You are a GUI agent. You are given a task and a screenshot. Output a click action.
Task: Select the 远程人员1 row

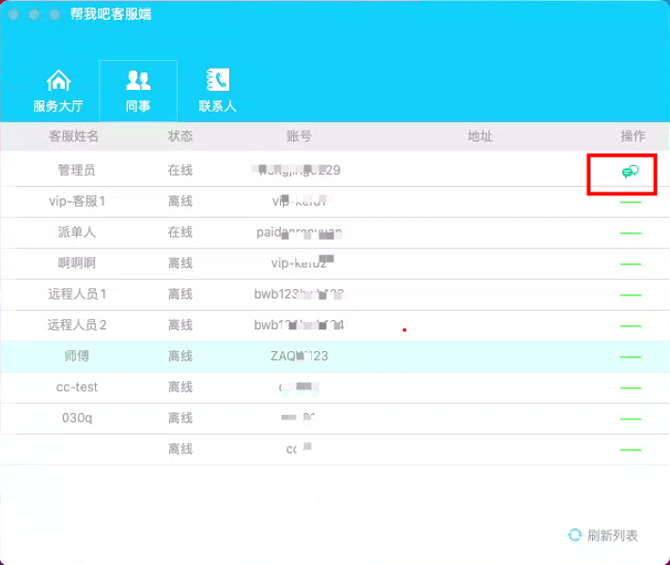335,295
